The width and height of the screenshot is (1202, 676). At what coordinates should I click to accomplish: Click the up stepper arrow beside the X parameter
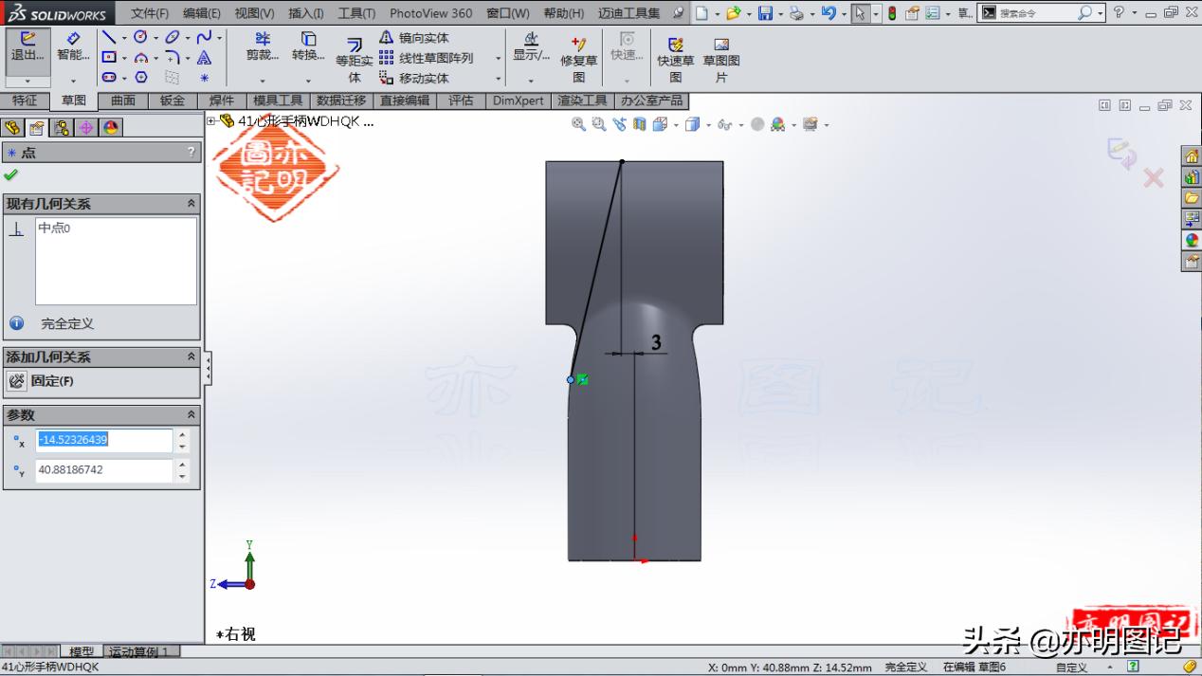point(181,435)
